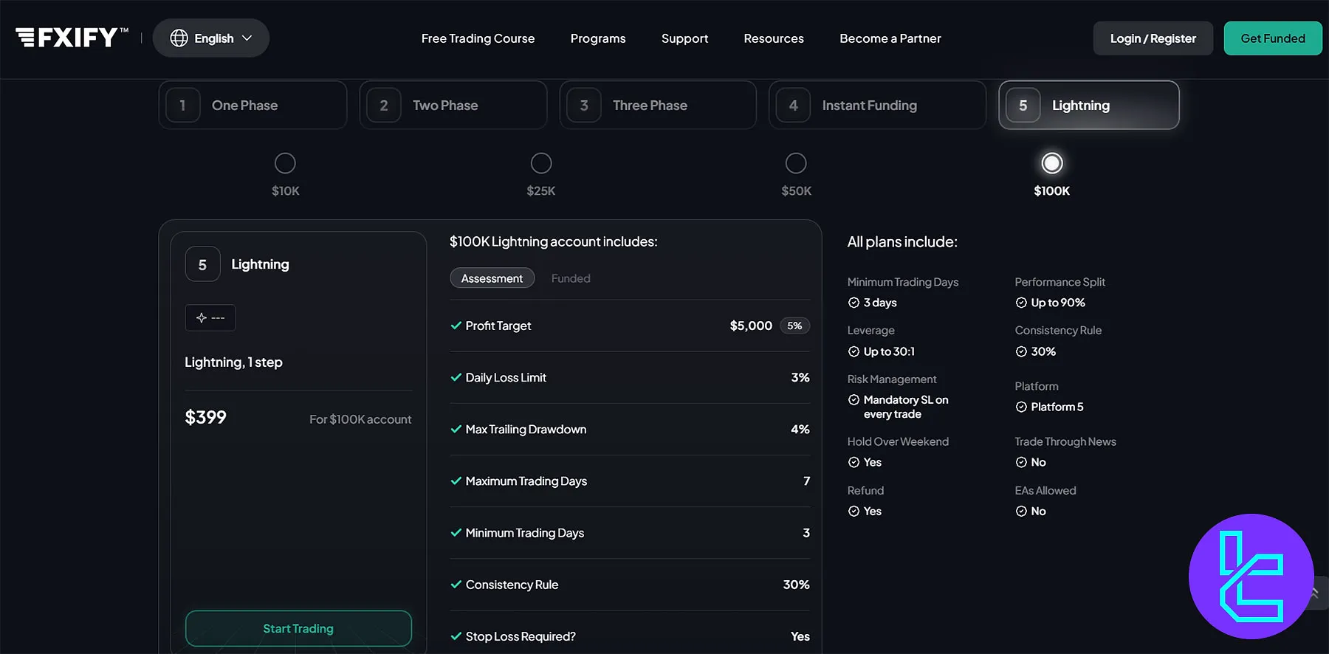Switch to the Funded tab

pyautogui.click(x=570, y=278)
